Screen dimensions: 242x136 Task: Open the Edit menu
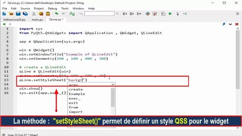click(x=14, y=8)
